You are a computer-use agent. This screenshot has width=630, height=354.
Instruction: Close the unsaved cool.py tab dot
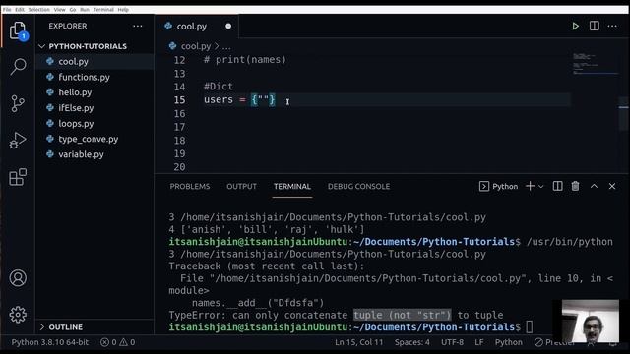click(x=228, y=27)
